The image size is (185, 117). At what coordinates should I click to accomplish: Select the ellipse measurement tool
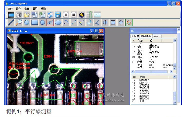coord(58,22)
